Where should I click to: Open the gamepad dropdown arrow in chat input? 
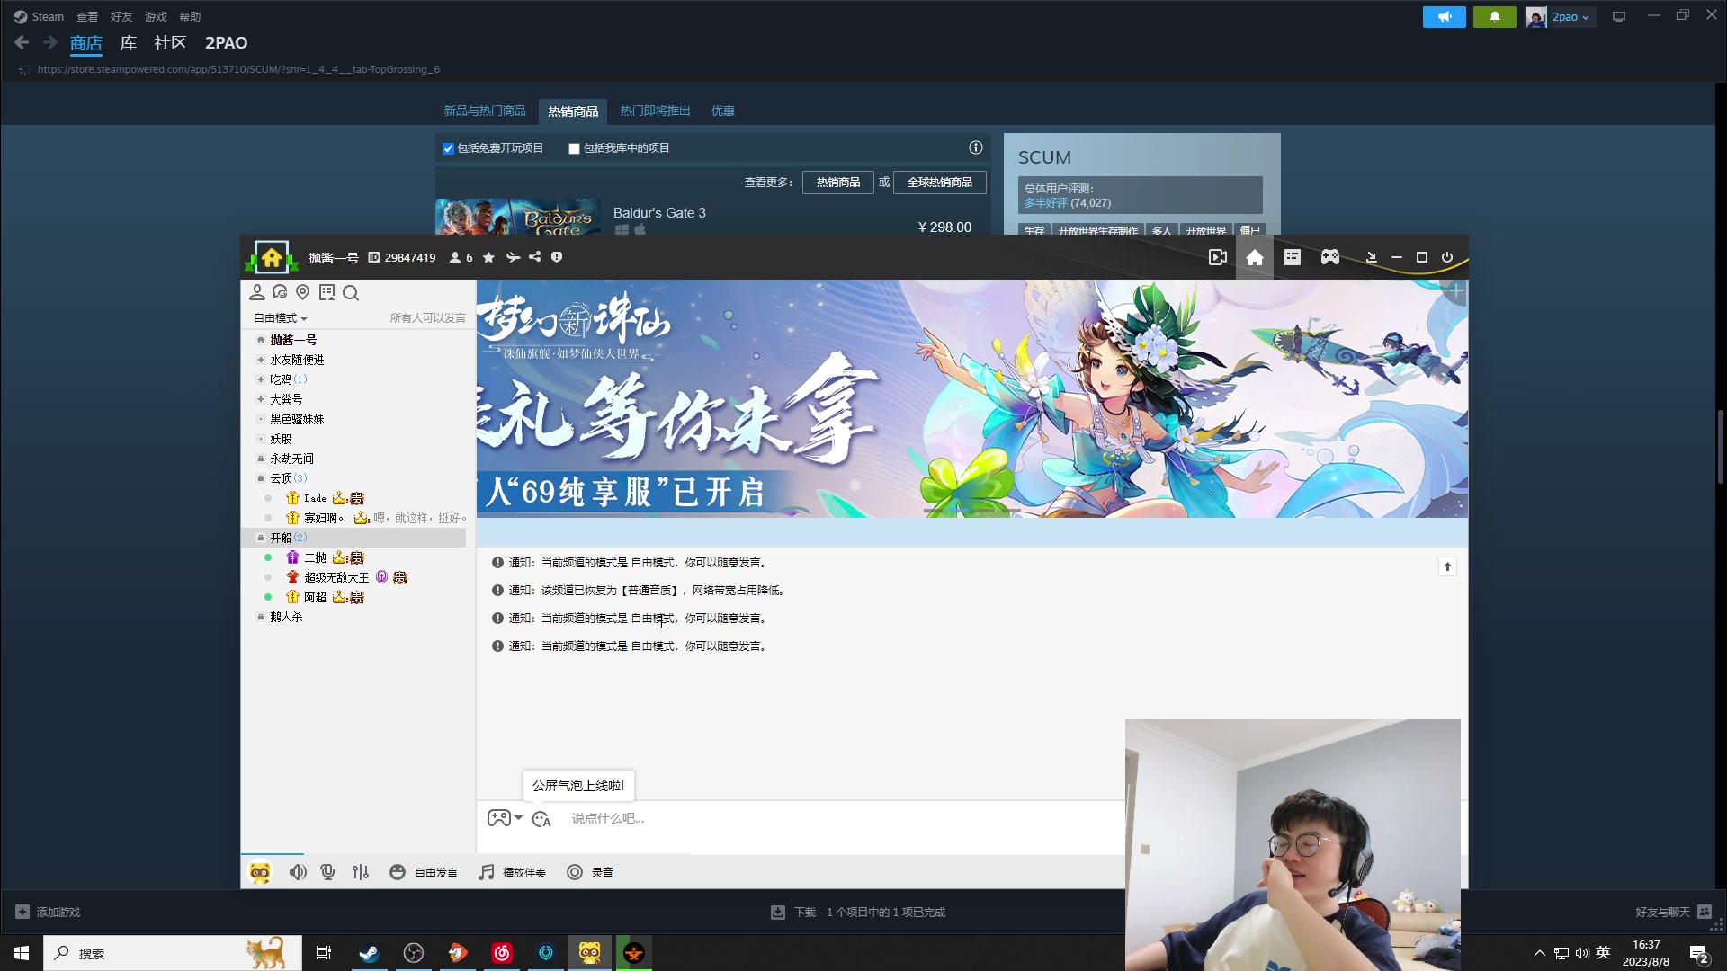coord(518,817)
